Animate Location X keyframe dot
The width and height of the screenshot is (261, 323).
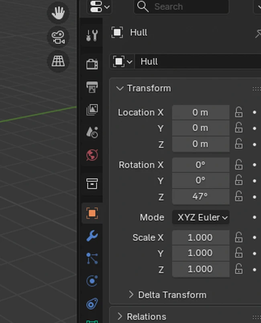pyautogui.click(x=255, y=112)
